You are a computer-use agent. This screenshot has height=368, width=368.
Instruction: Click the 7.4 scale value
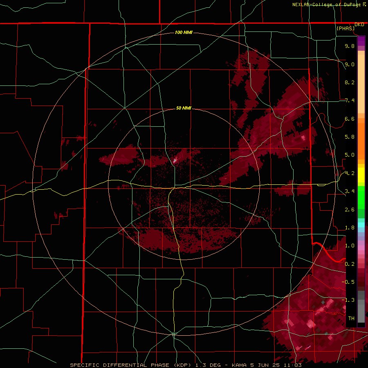coord(350,101)
